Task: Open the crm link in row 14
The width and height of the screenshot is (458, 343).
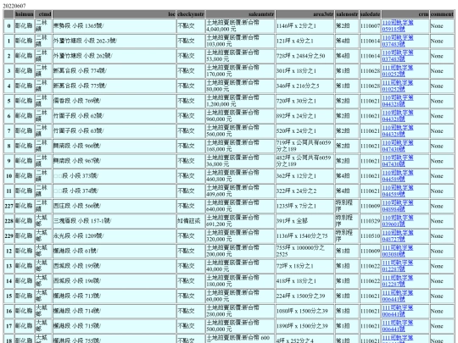Action: point(398,281)
